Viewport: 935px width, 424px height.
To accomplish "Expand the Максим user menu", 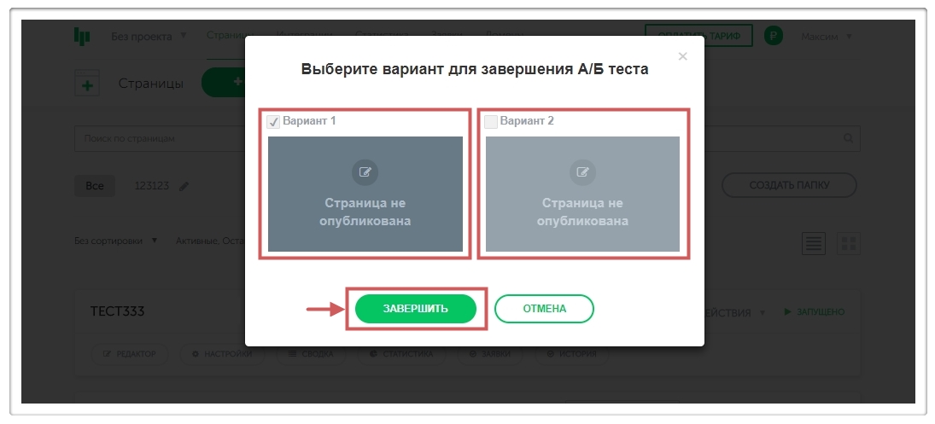I will (826, 37).
